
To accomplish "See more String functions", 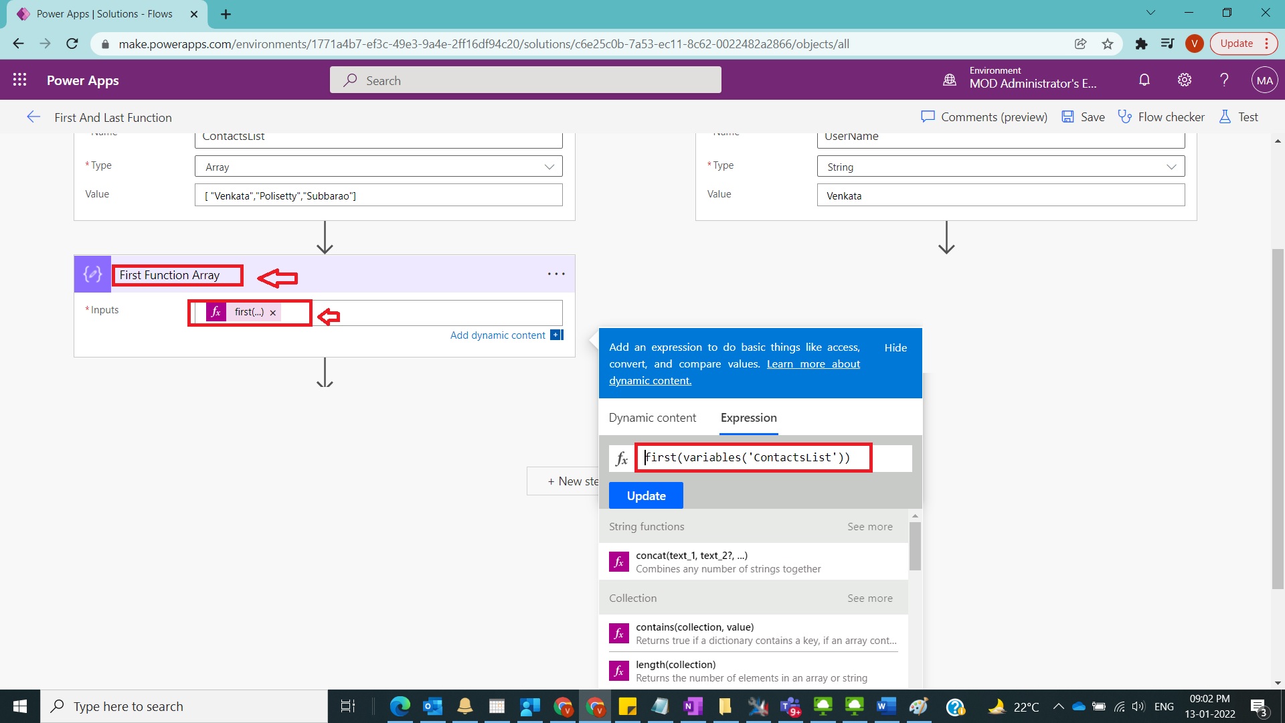I will click(869, 527).
